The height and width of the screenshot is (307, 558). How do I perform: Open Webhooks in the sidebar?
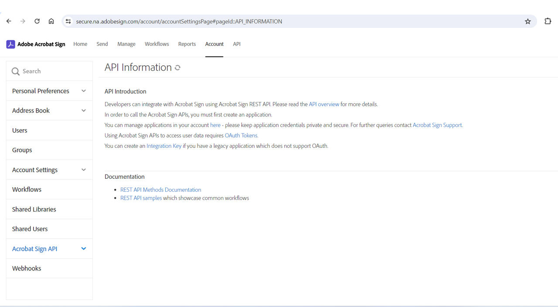click(x=49, y=268)
